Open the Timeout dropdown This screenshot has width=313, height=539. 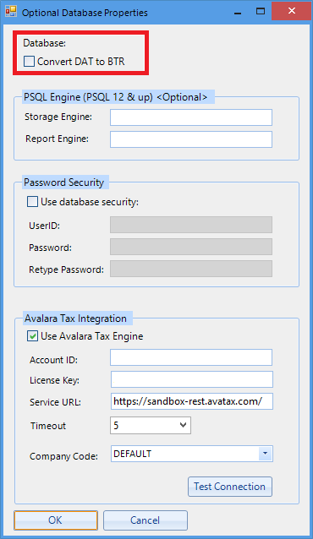click(x=151, y=426)
